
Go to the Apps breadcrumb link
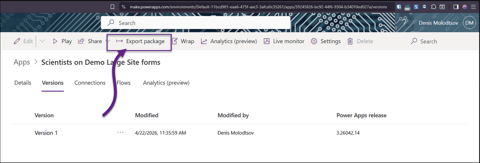click(22, 62)
